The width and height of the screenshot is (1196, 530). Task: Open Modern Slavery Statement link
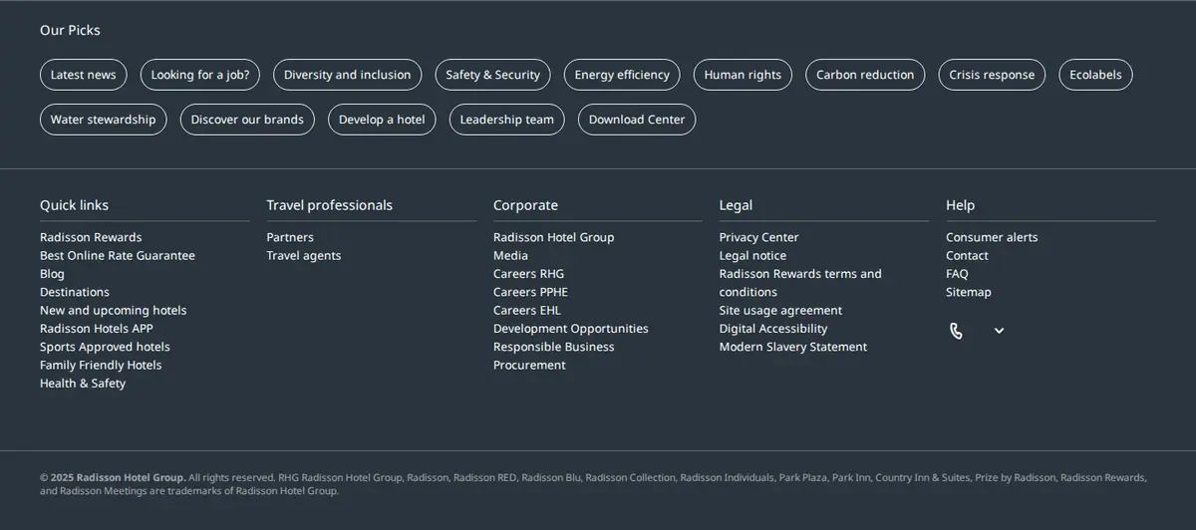(793, 347)
